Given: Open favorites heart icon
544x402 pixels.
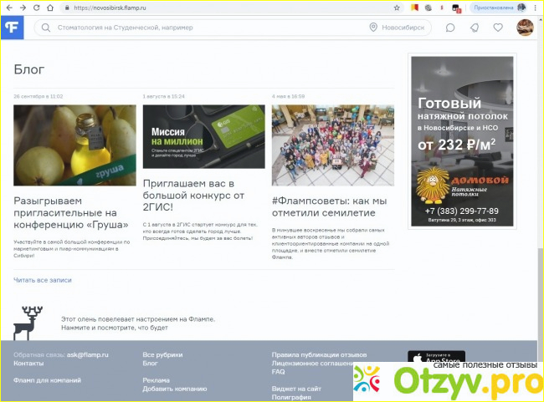Looking at the screenshot, I should 498,28.
